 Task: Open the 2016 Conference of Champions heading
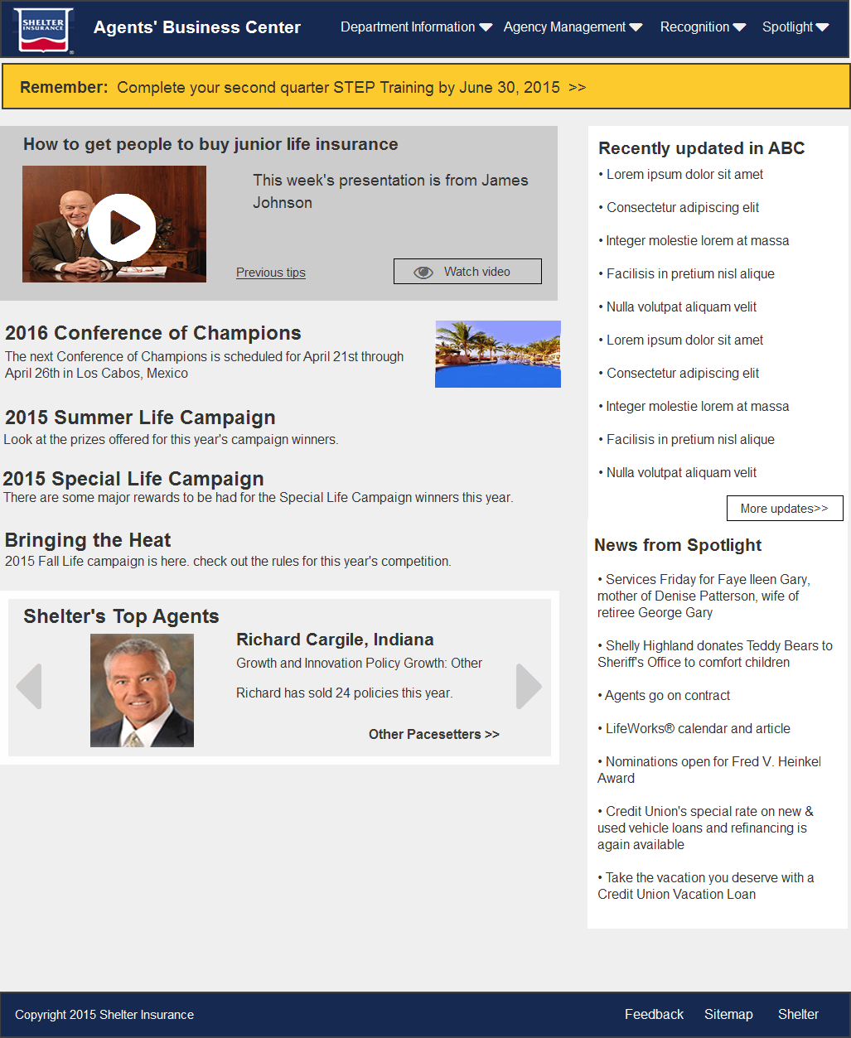pos(153,333)
